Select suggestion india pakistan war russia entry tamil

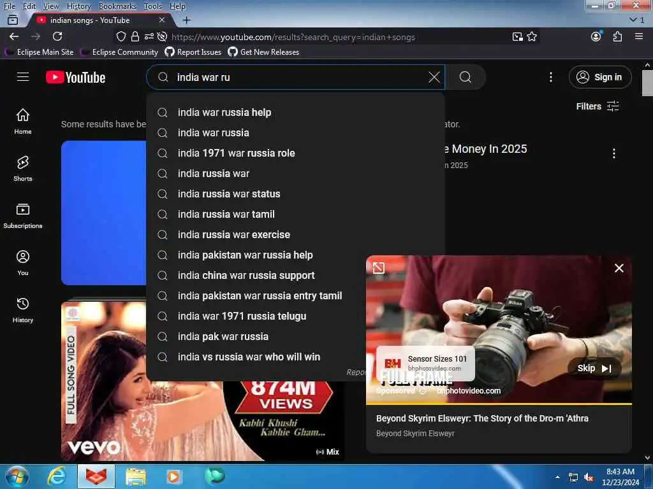(256, 295)
